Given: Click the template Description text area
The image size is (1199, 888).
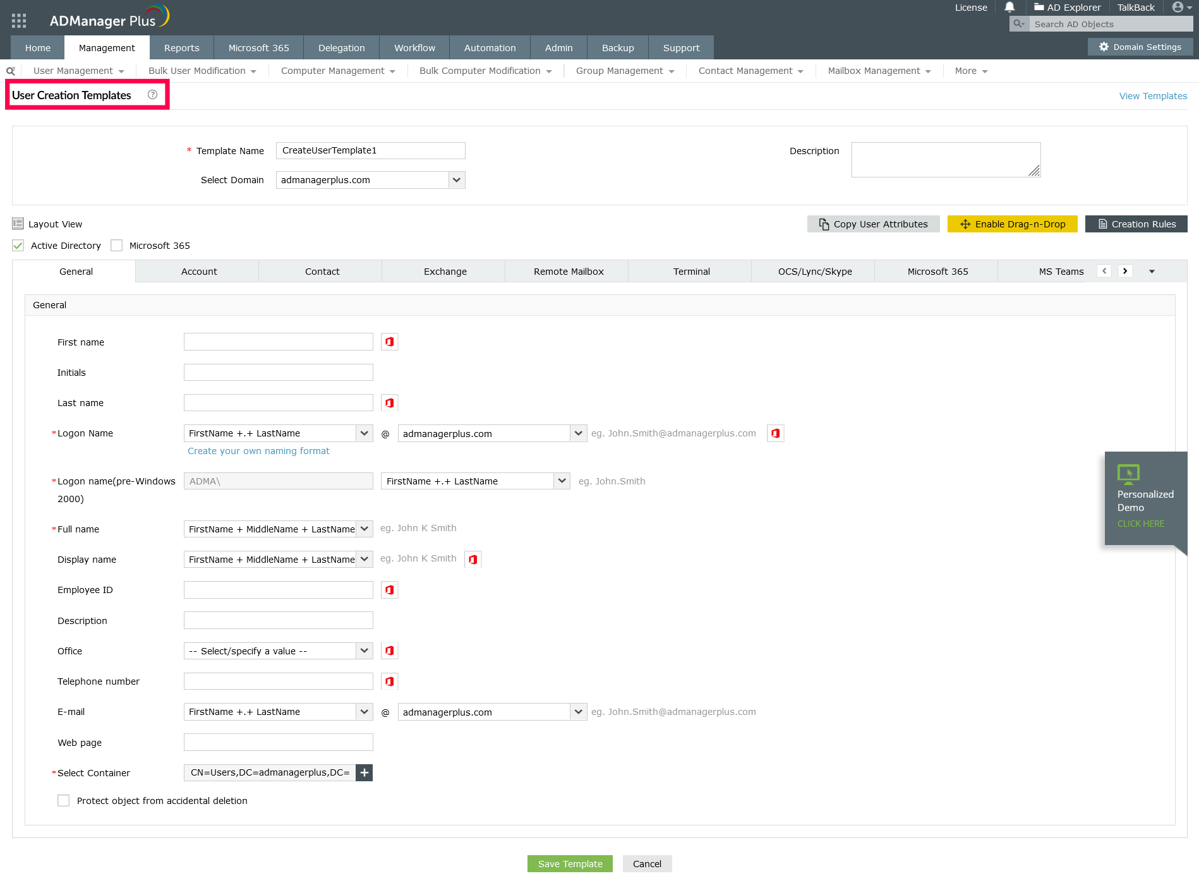Looking at the screenshot, I should click(946, 160).
